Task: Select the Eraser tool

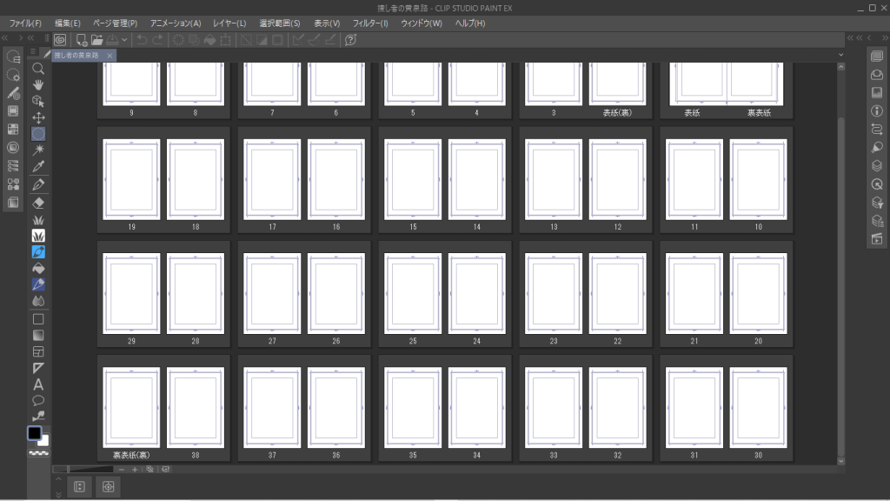Action: point(38,202)
